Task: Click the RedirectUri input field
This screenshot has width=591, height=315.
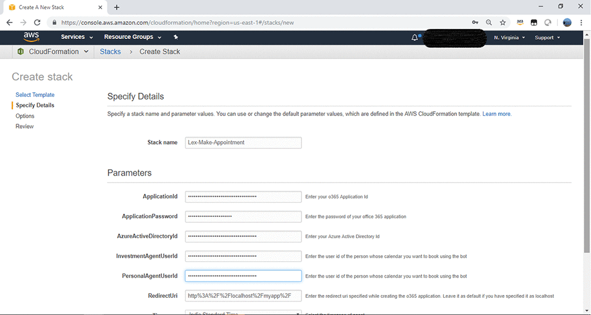Action: point(243,295)
